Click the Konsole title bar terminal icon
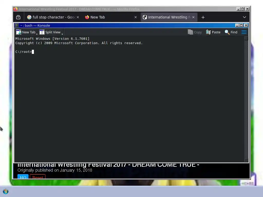The image size is (263, 197). pyautogui.click(x=17, y=25)
